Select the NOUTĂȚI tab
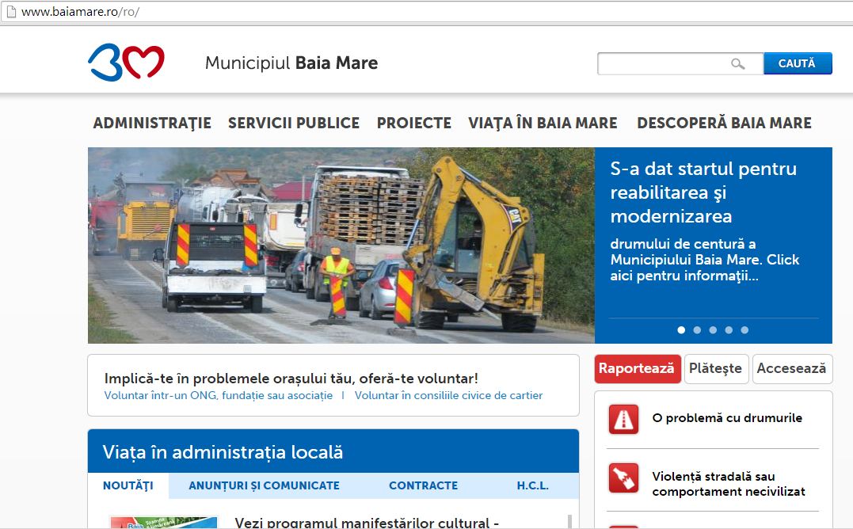The height and width of the screenshot is (529, 853). (x=128, y=485)
